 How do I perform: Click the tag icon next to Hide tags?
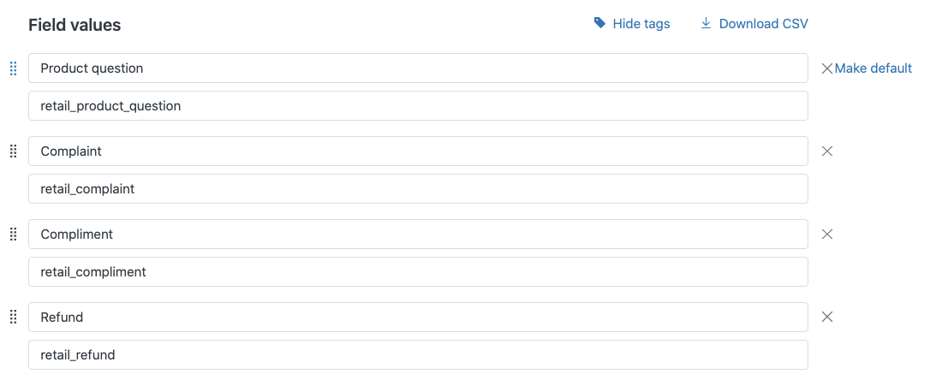tap(599, 23)
